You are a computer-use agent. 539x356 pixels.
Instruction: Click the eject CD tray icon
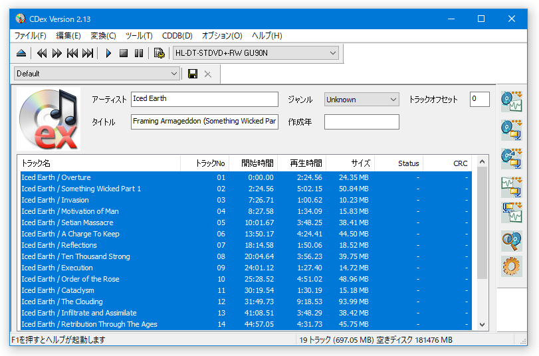coord(21,53)
